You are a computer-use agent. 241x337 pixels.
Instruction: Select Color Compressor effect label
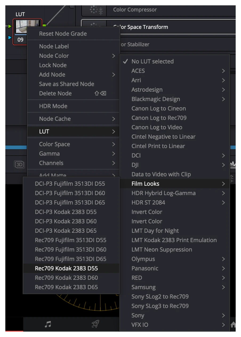tap(135, 10)
